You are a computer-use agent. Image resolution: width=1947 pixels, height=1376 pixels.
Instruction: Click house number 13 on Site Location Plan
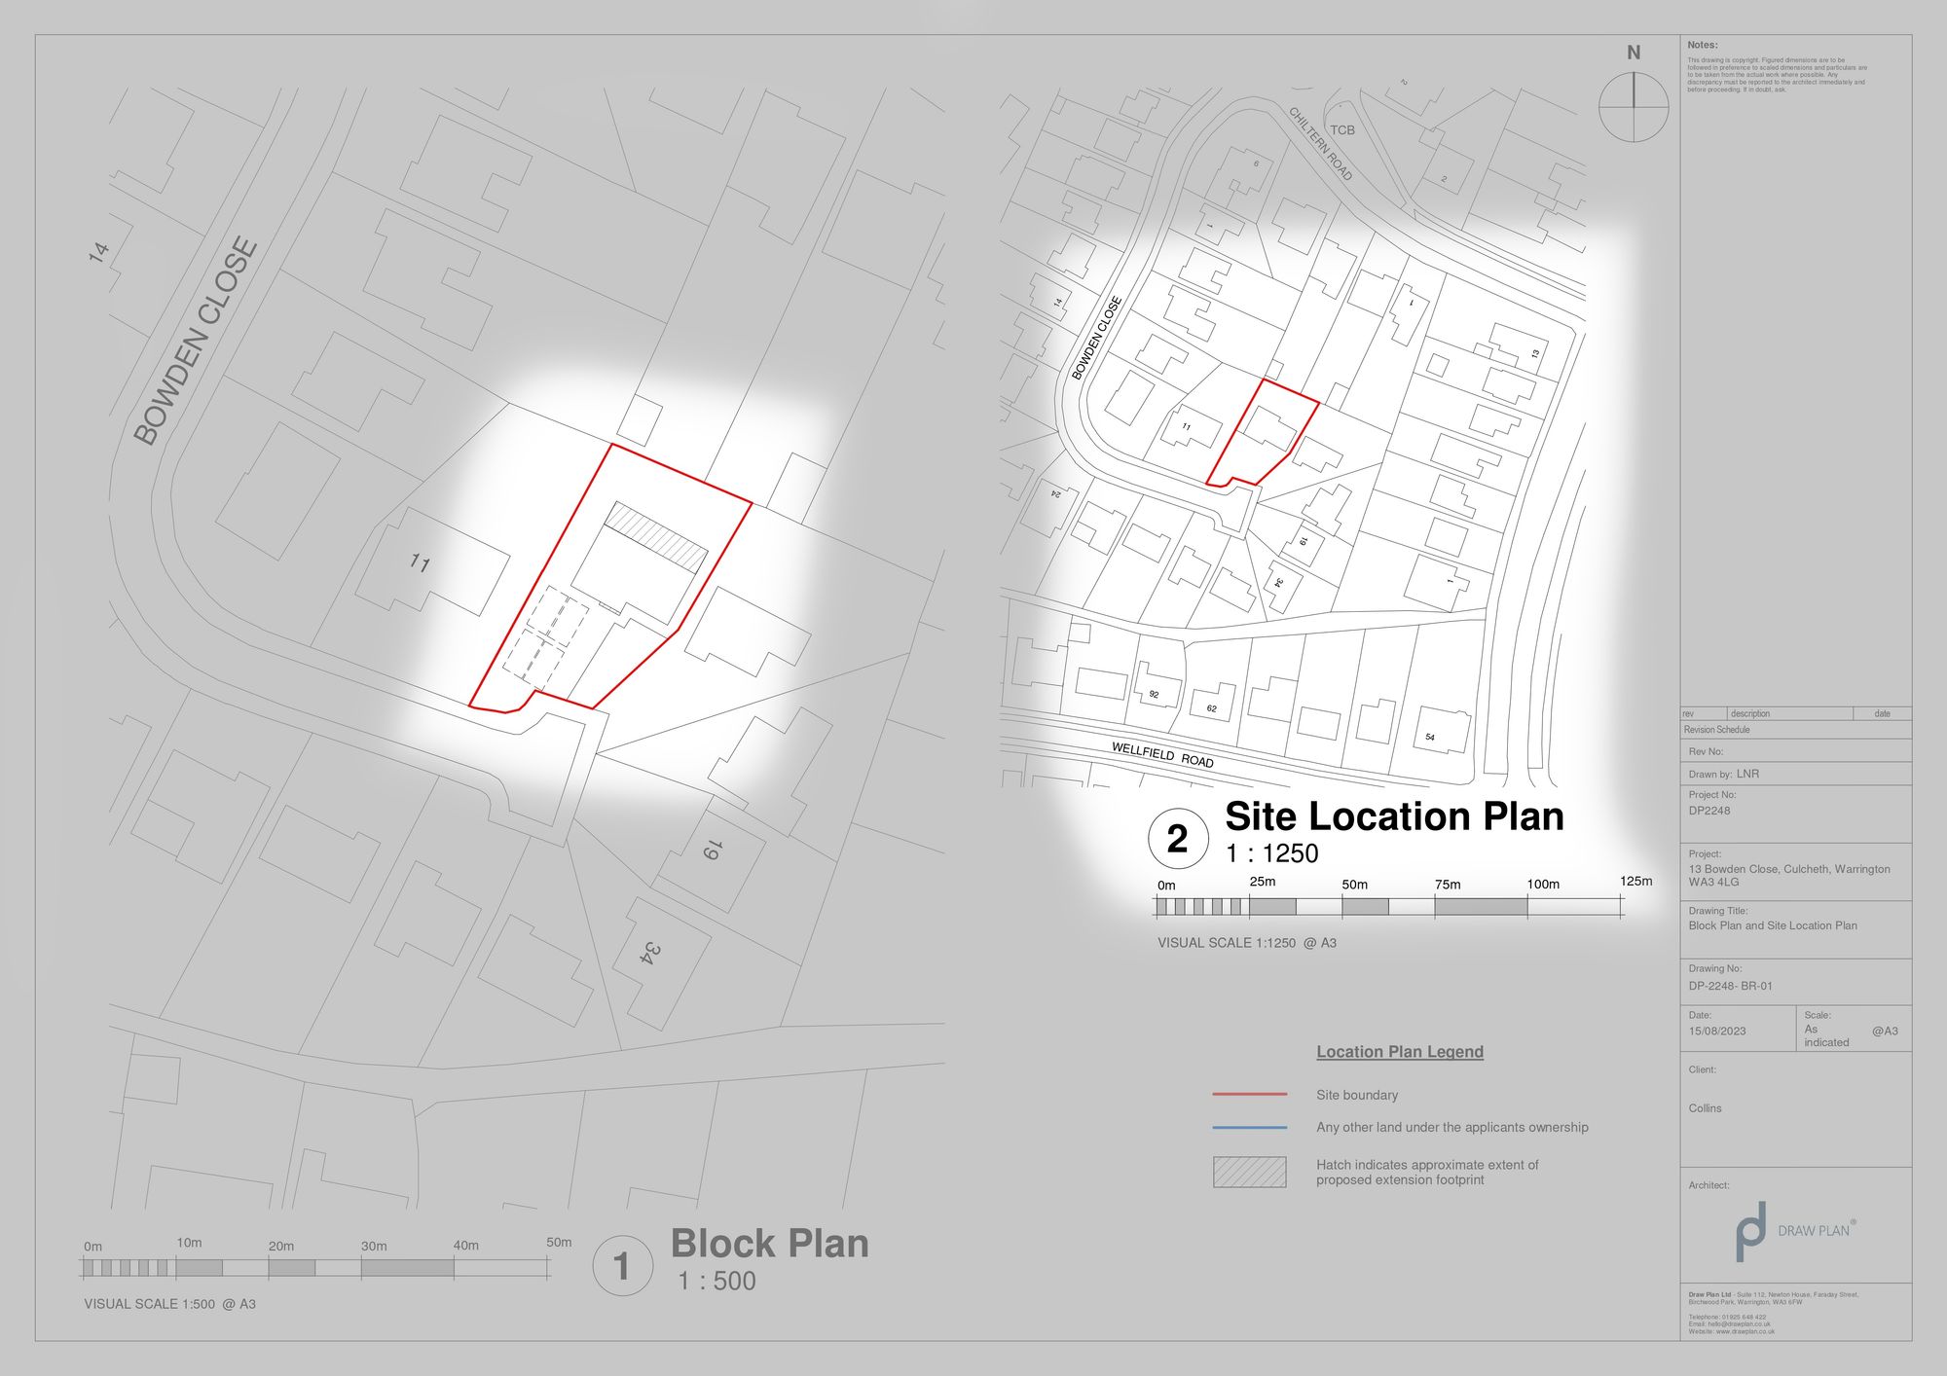[x=1536, y=354]
